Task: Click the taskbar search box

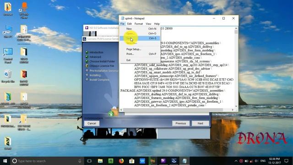Action: click(47, 161)
